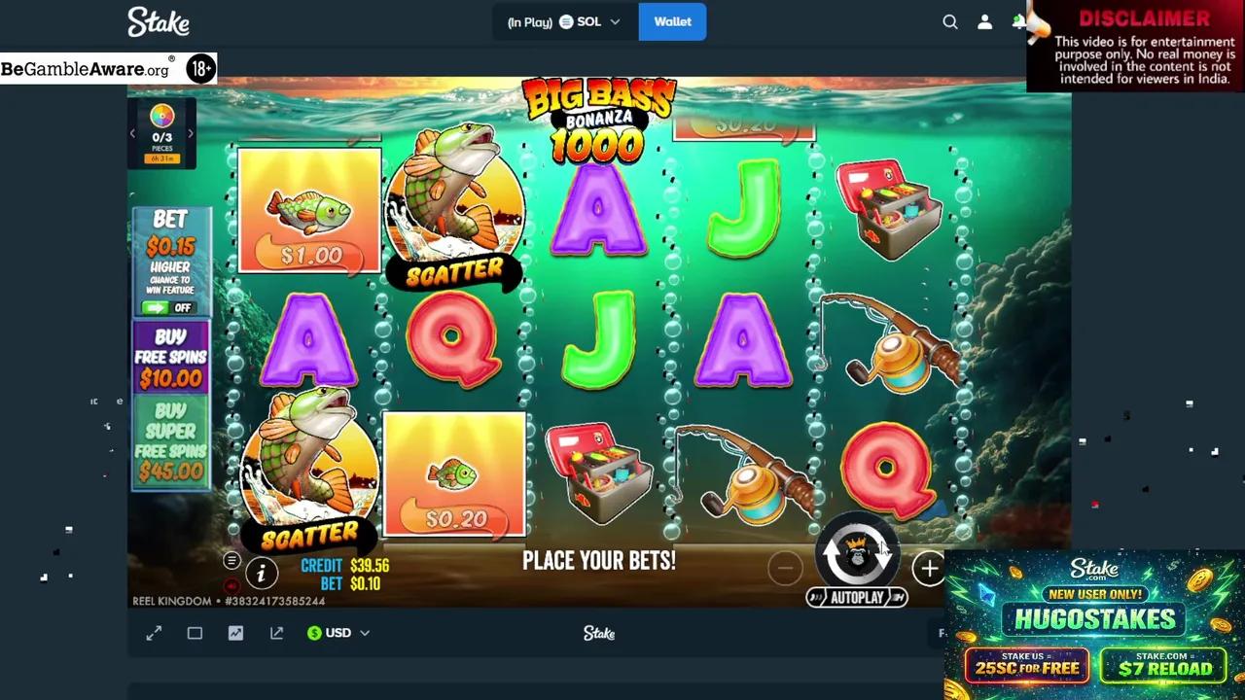Click Buy Free Spins for $10.00
Image resolution: width=1245 pixels, height=700 pixels.
click(x=170, y=358)
